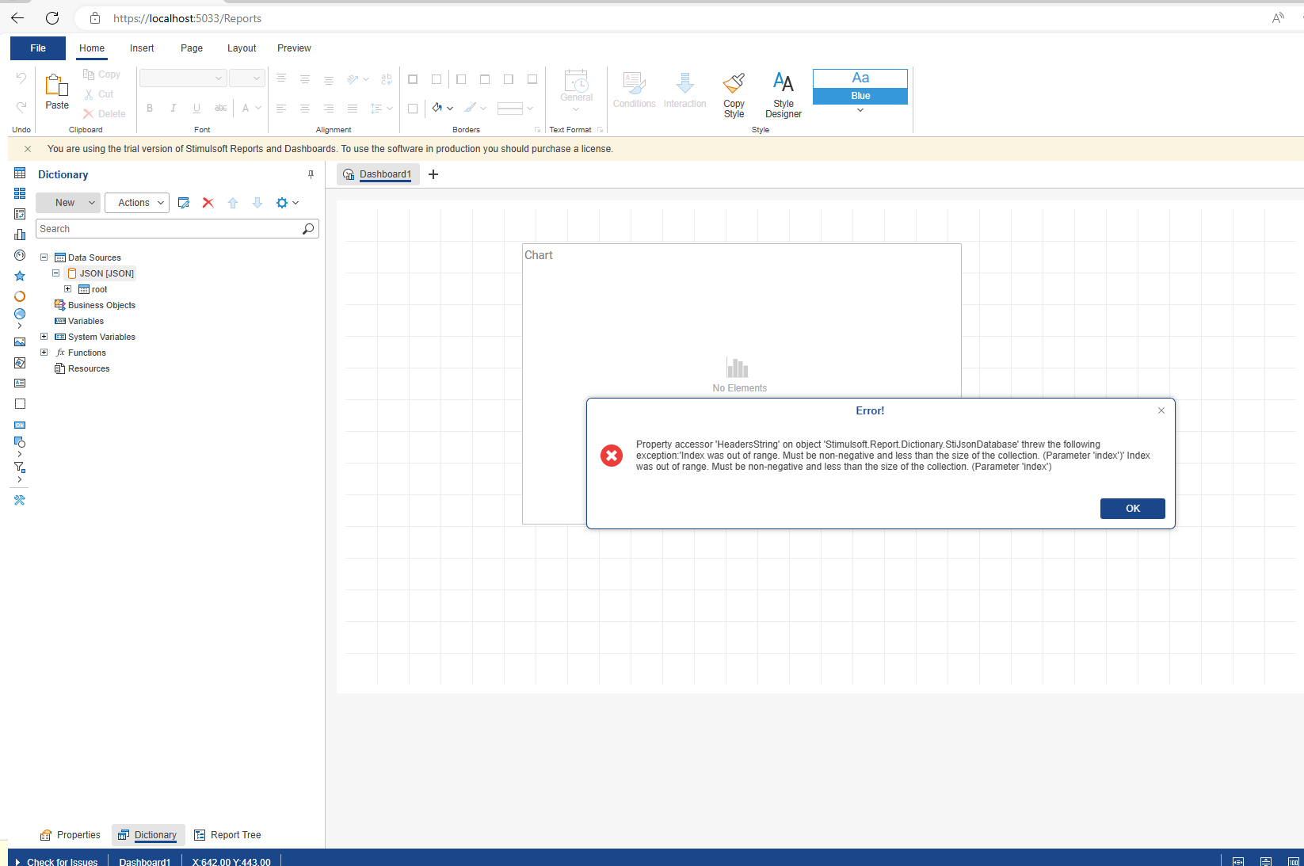
Task: Expand the root data node
Action: (x=68, y=289)
